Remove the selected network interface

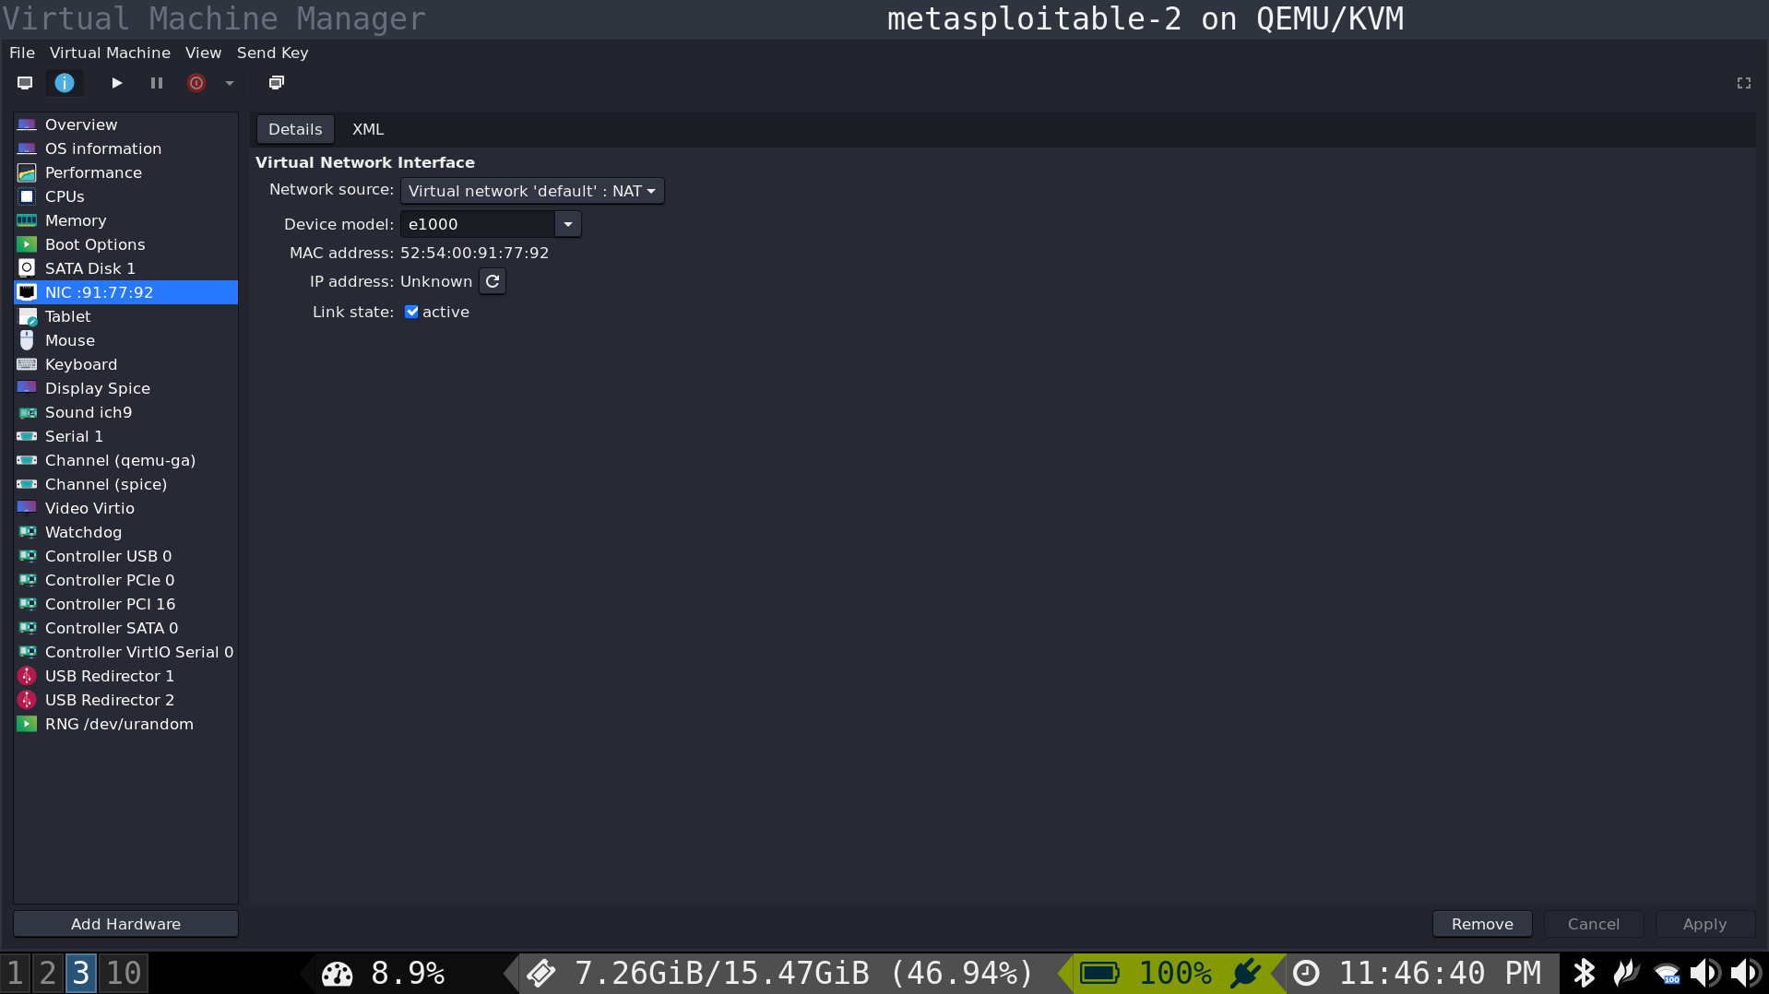(x=1482, y=924)
